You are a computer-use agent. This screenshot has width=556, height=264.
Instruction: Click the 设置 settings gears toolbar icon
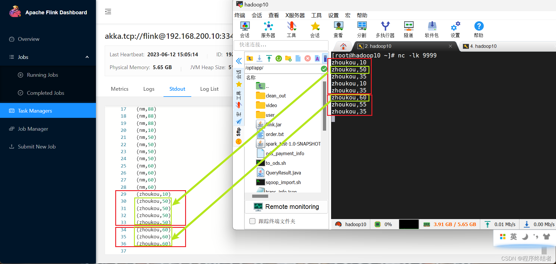(x=455, y=29)
